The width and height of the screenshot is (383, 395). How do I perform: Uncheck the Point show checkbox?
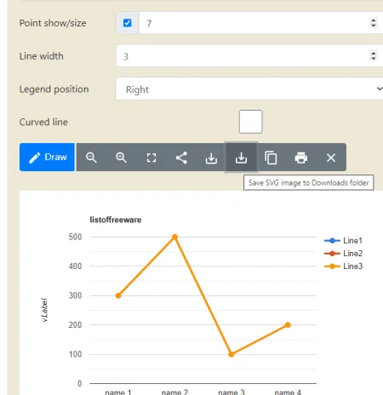[x=128, y=23]
